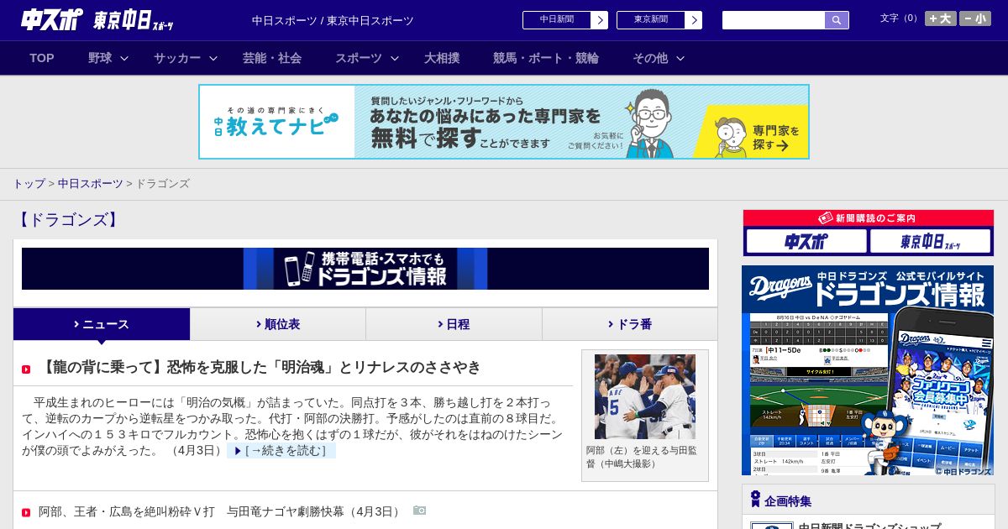Decrease text size with the 小 button

pos(975,18)
